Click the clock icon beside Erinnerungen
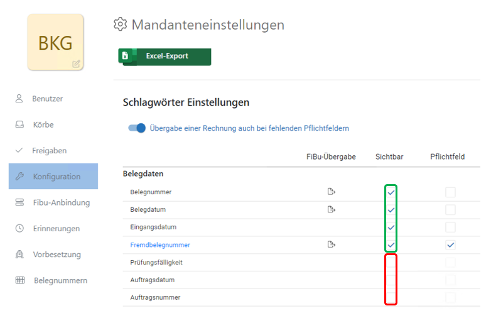This screenshot has height=318, width=491. pyautogui.click(x=19, y=229)
